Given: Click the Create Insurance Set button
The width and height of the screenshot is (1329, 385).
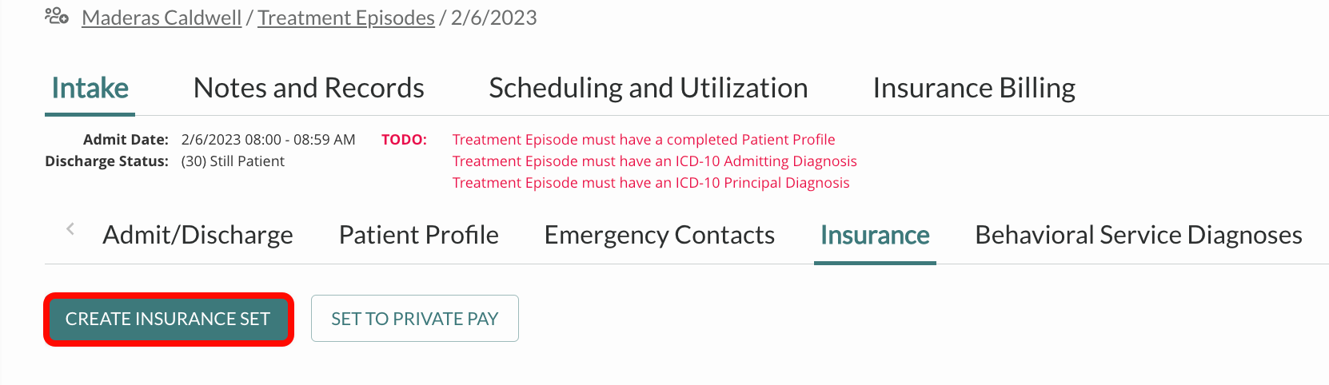Looking at the screenshot, I should click(168, 319).
